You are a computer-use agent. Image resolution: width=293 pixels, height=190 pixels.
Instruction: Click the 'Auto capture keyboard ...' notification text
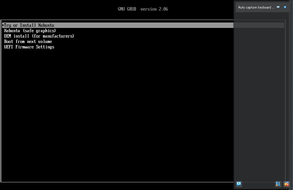[x=256, y=7]
